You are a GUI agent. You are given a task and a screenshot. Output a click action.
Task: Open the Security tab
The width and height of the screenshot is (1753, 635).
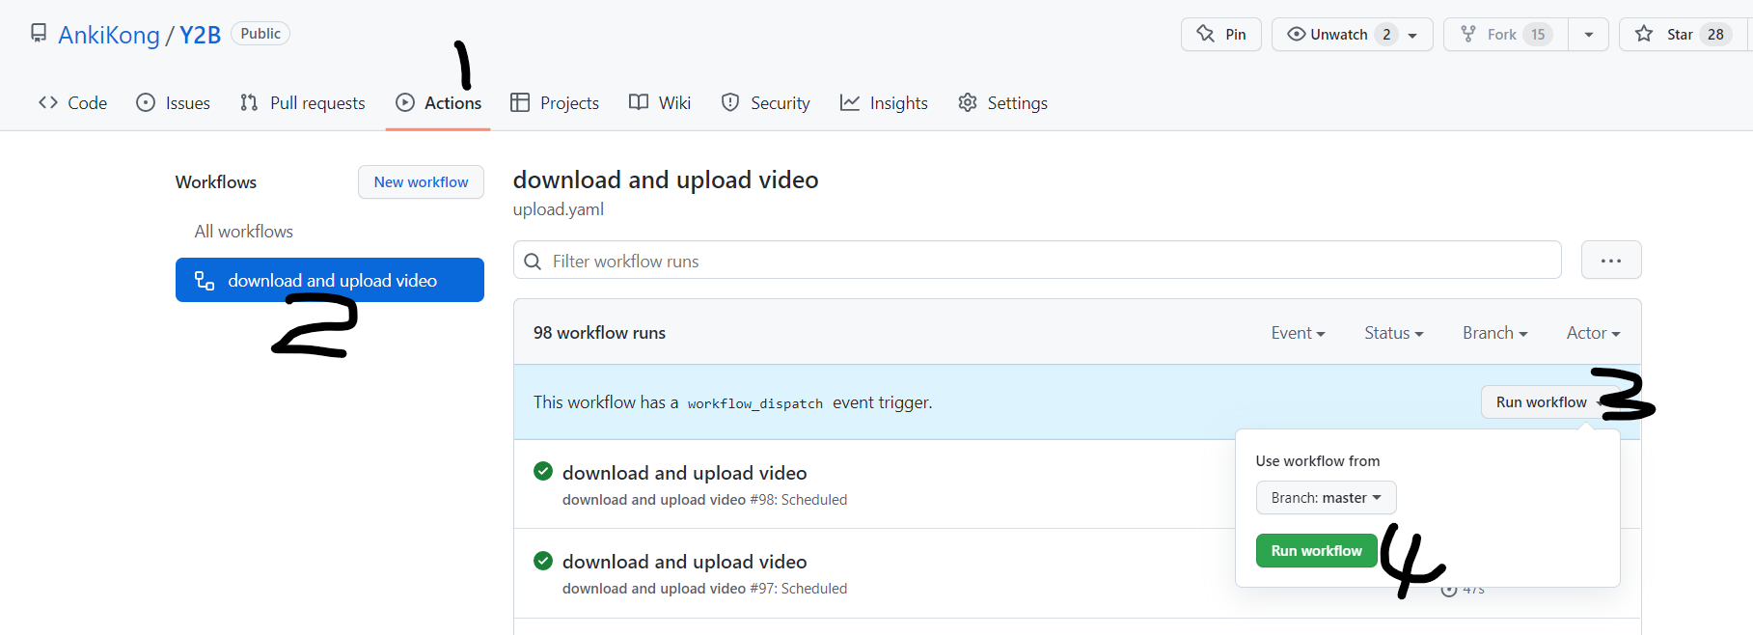[x=766, y=102]
